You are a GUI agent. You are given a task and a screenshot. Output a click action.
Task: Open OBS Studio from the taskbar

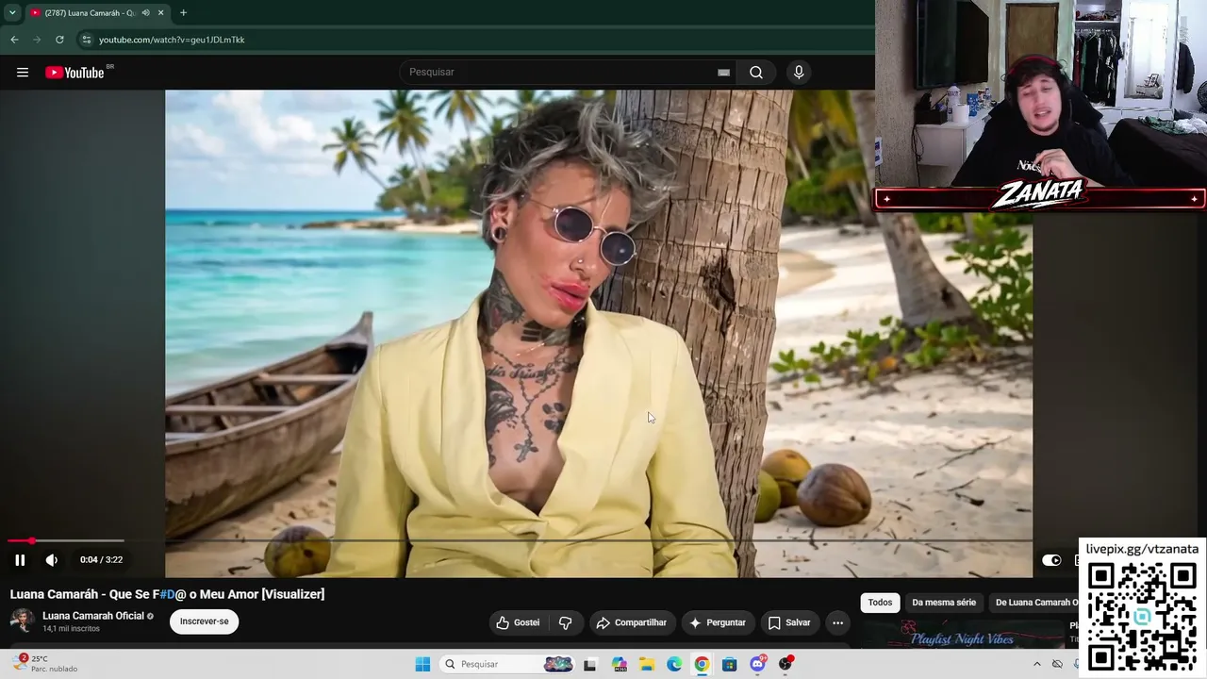(785, 664)
